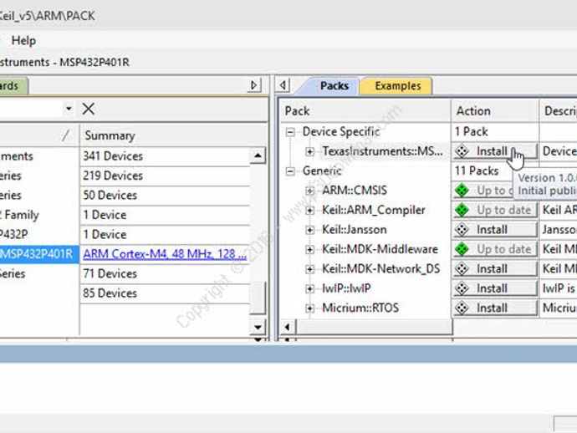The width and height of the screenshot is (577, 433).
Task: Switch to the Examples tab
Action: tap(397, 86)
